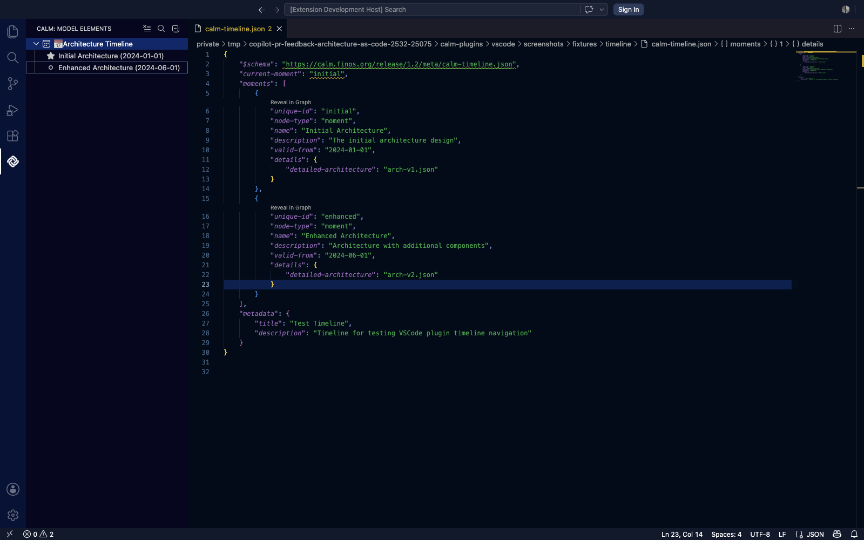Click Reveal in Graph above enhanced moment
The height and width of the screenshot is (540, 864).
(x=291, y=207)
